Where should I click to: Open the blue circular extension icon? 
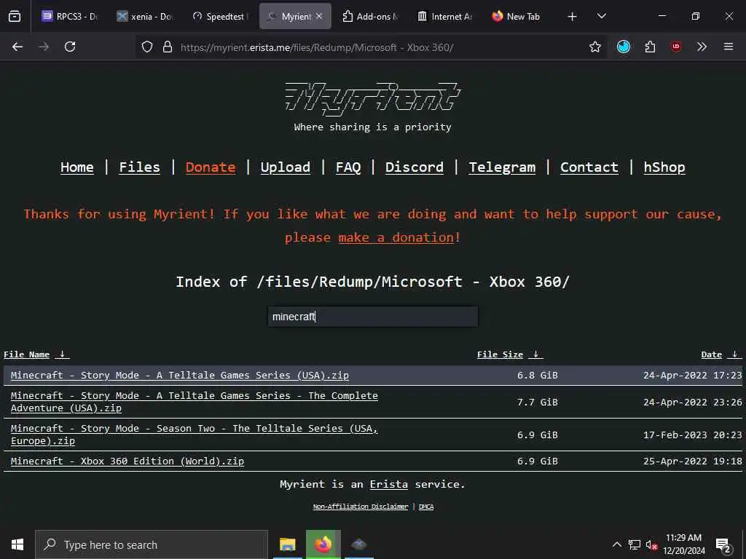click(x=624, y=47)
